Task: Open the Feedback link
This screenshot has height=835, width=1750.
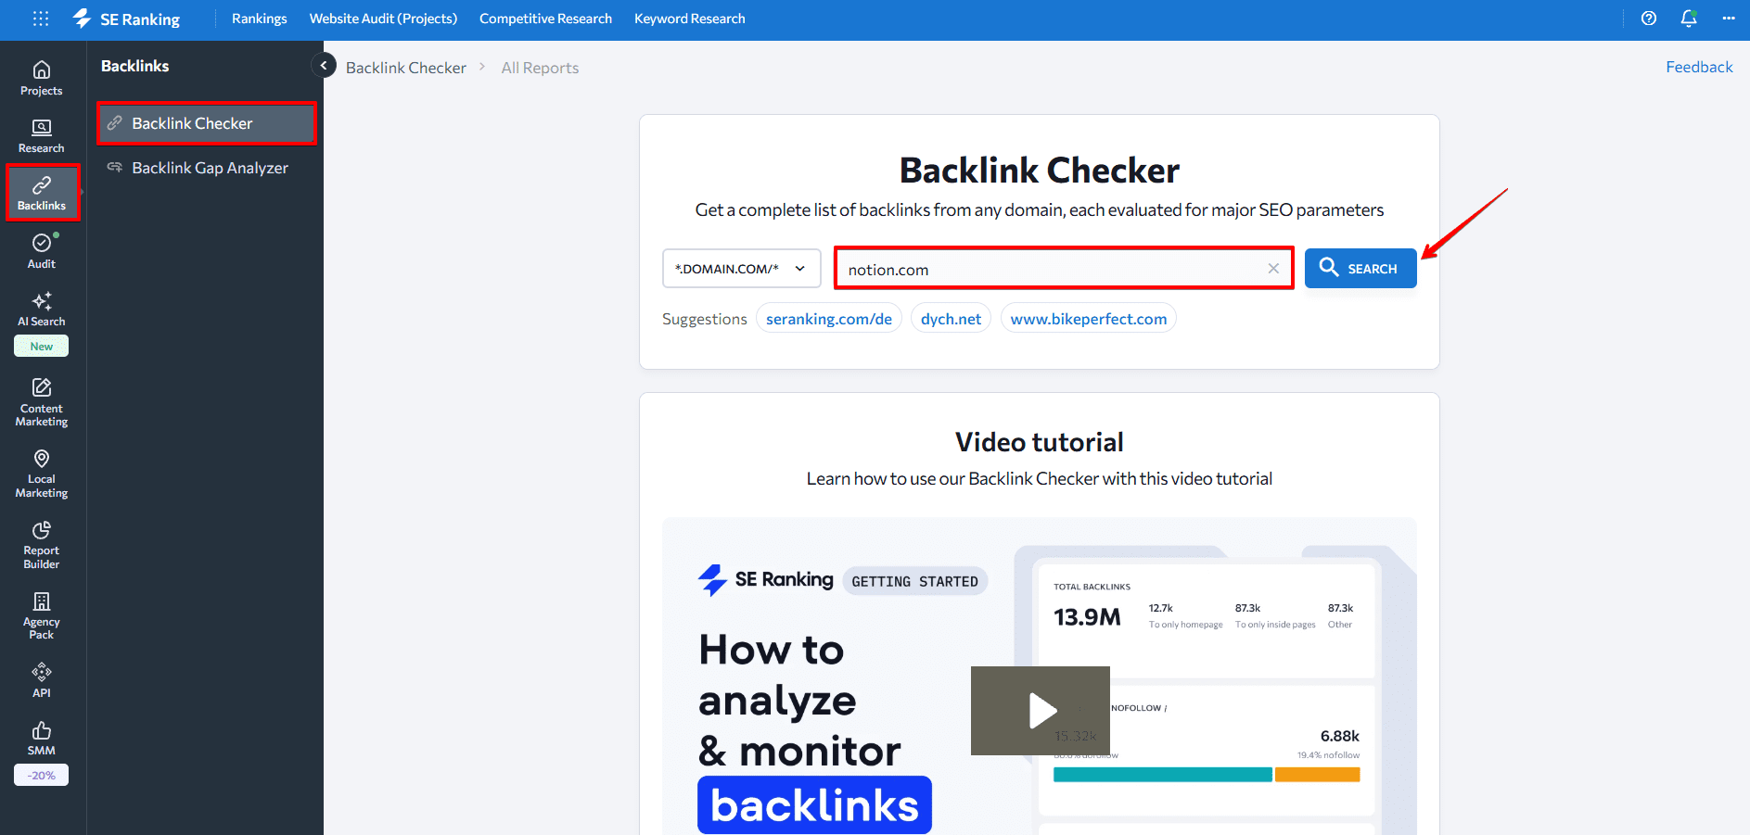Action: [x=1699, y=67]
